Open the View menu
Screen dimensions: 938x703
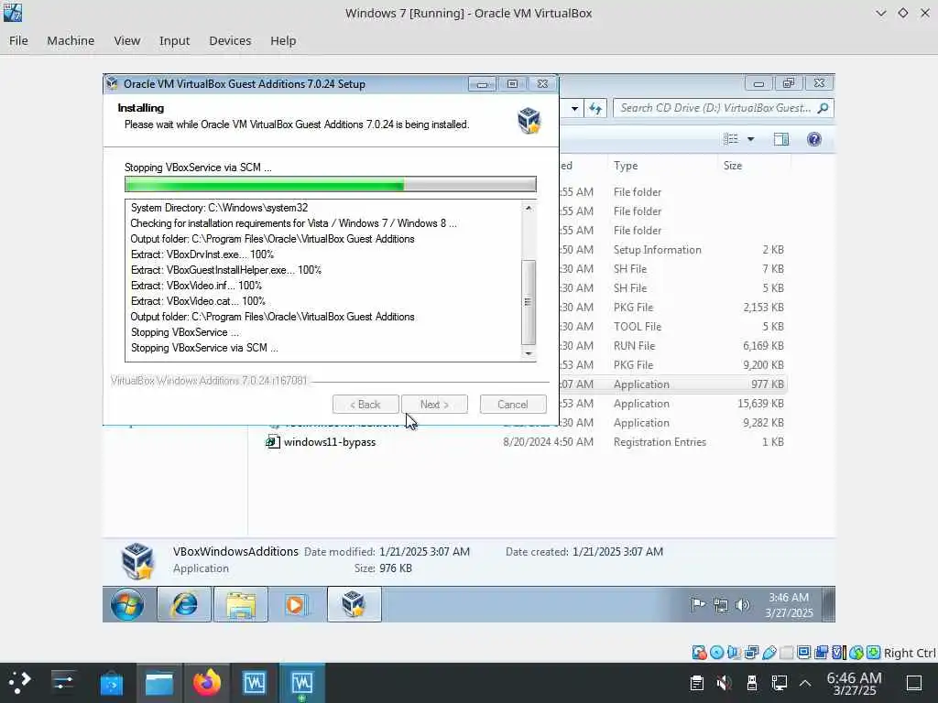click(126, 40)
